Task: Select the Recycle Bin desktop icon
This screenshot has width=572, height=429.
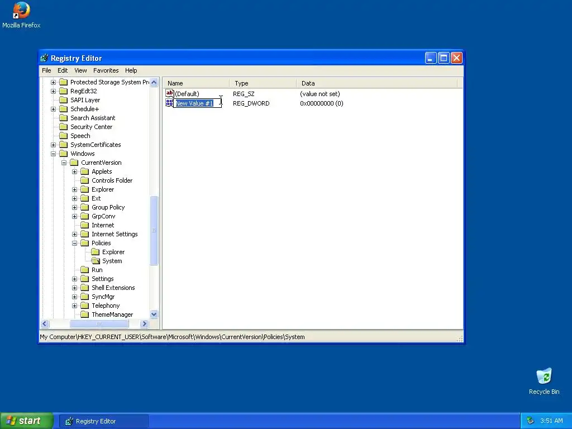Action: point(544,381)
